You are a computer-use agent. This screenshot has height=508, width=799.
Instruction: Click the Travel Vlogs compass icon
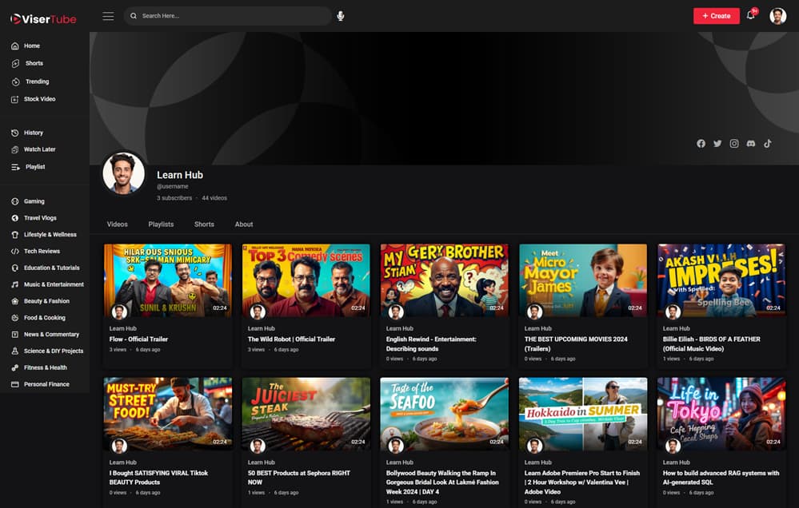(14, 218)
